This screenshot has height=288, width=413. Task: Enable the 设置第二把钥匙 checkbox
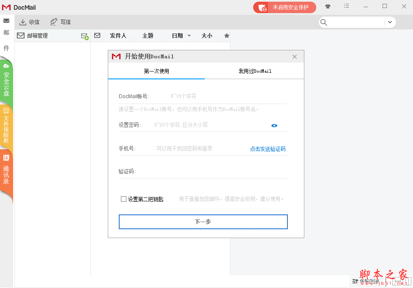pos(123,199)
